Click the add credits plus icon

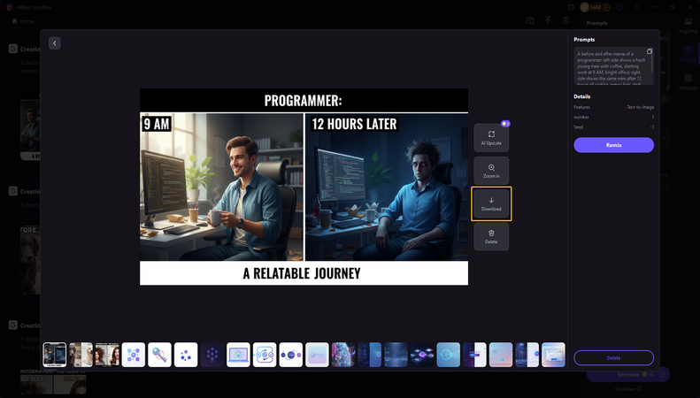coord(606,7)
